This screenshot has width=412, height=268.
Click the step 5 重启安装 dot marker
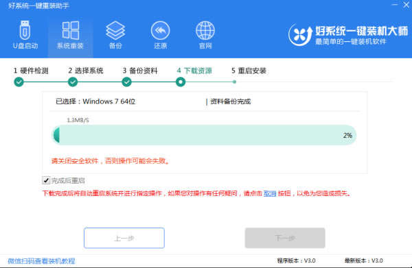click(x=234, y=82)
